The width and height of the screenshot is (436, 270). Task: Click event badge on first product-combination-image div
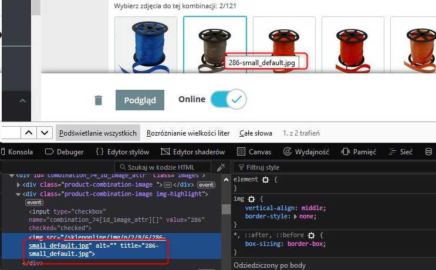pyautogui.click(x=206, y=185)
